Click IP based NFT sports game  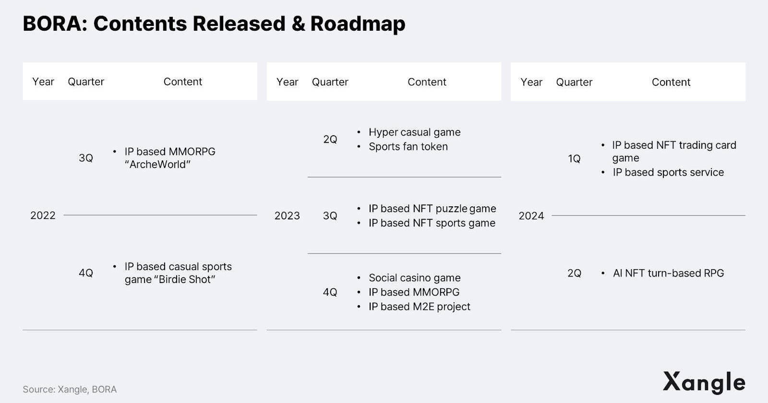point(432,223)
